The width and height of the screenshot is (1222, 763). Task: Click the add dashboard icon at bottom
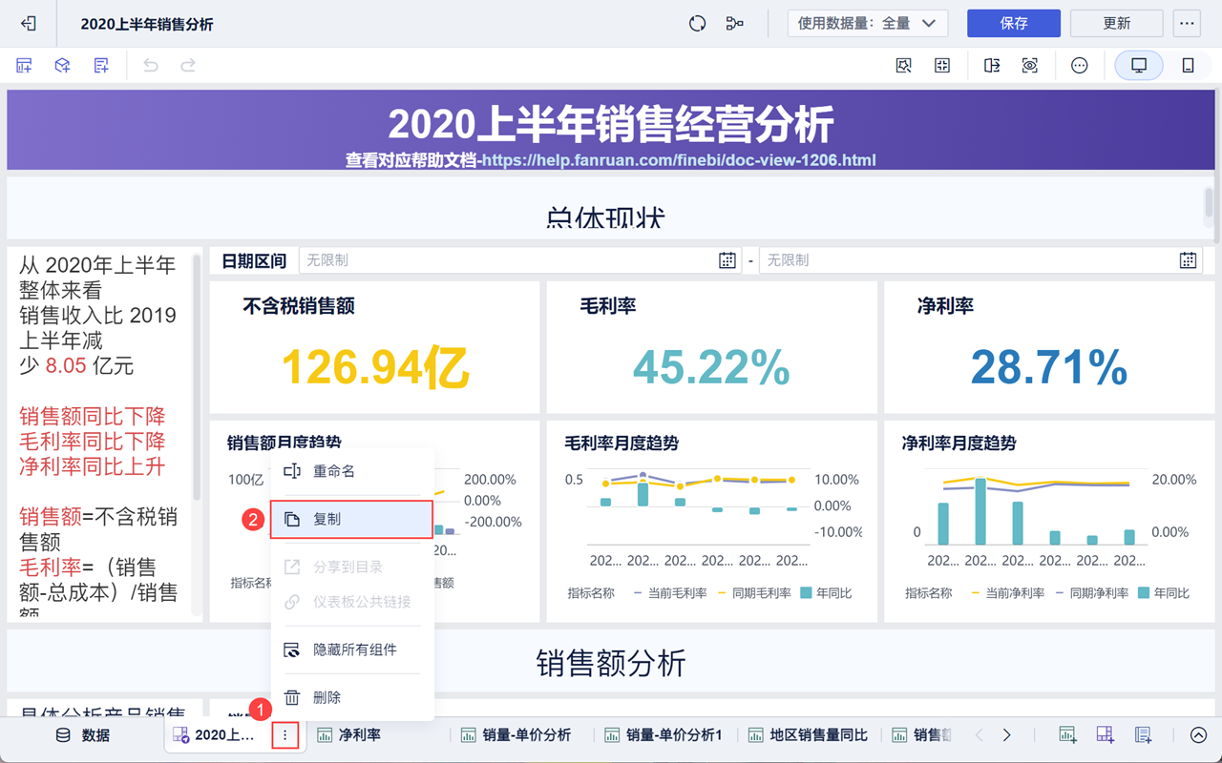[x=1105, y=735]
